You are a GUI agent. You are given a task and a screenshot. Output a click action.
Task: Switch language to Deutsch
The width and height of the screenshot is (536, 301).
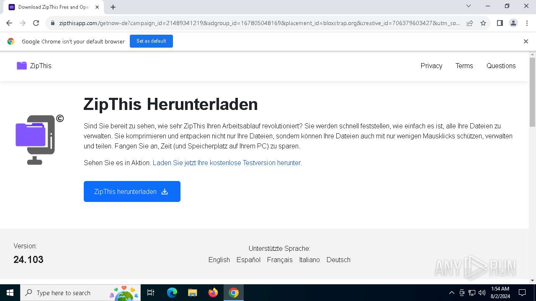tap(338, 260)
